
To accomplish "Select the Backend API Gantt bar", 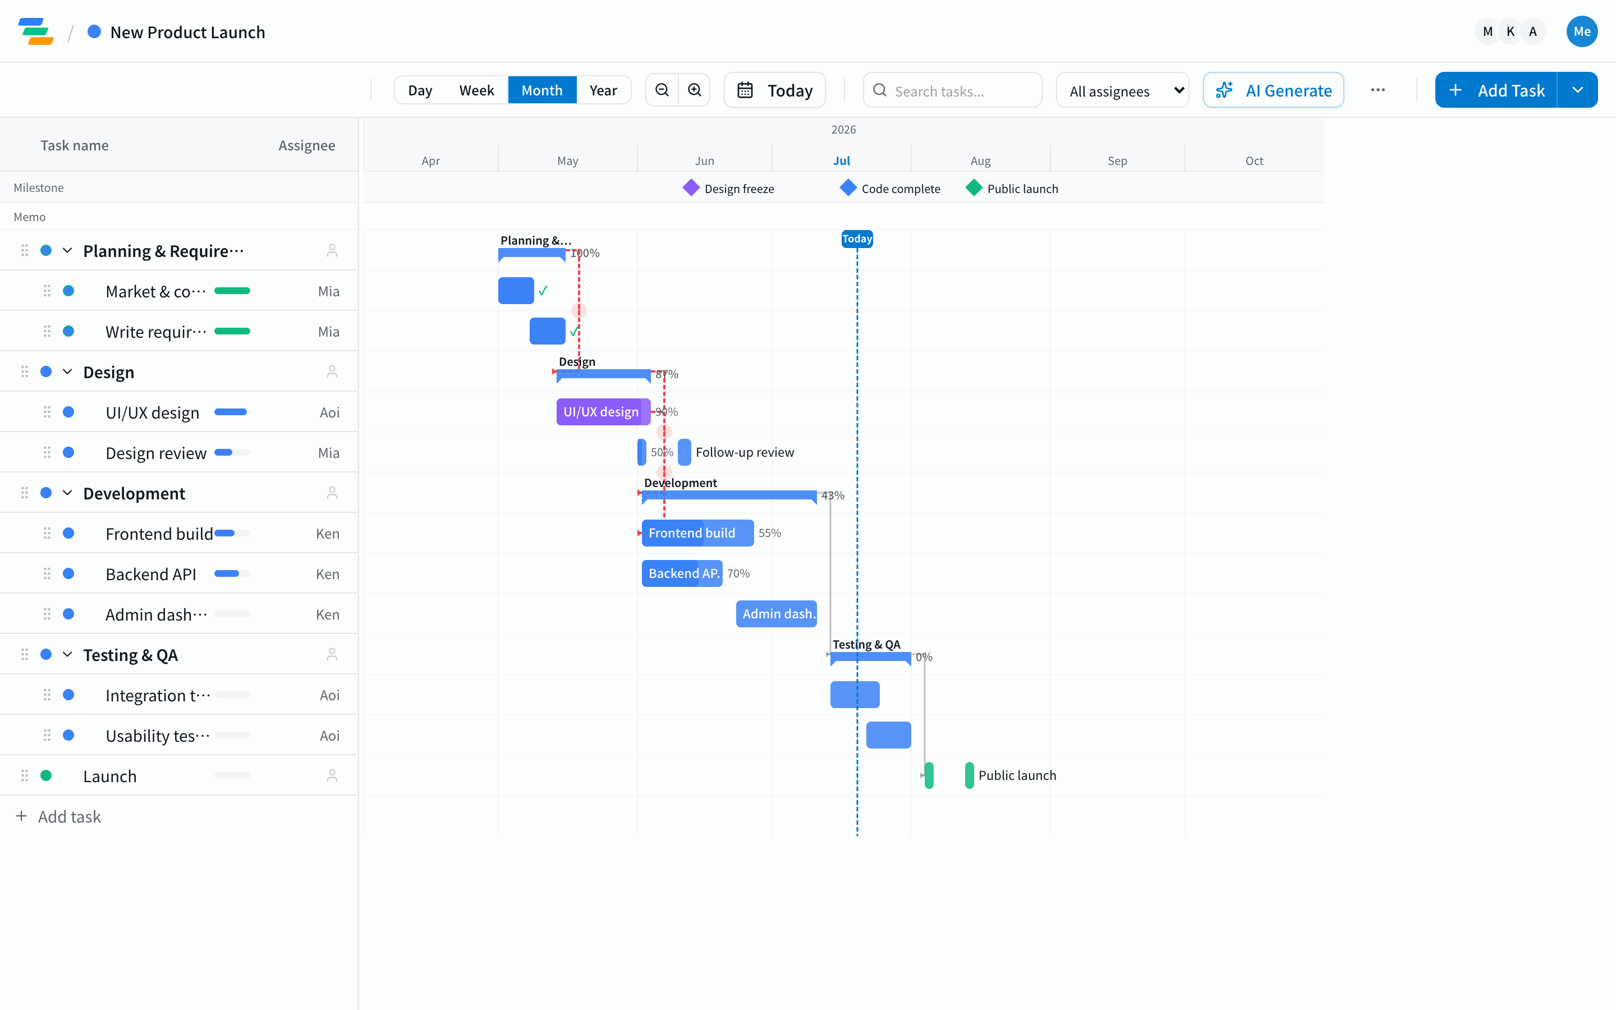I will tap(682, 574).
